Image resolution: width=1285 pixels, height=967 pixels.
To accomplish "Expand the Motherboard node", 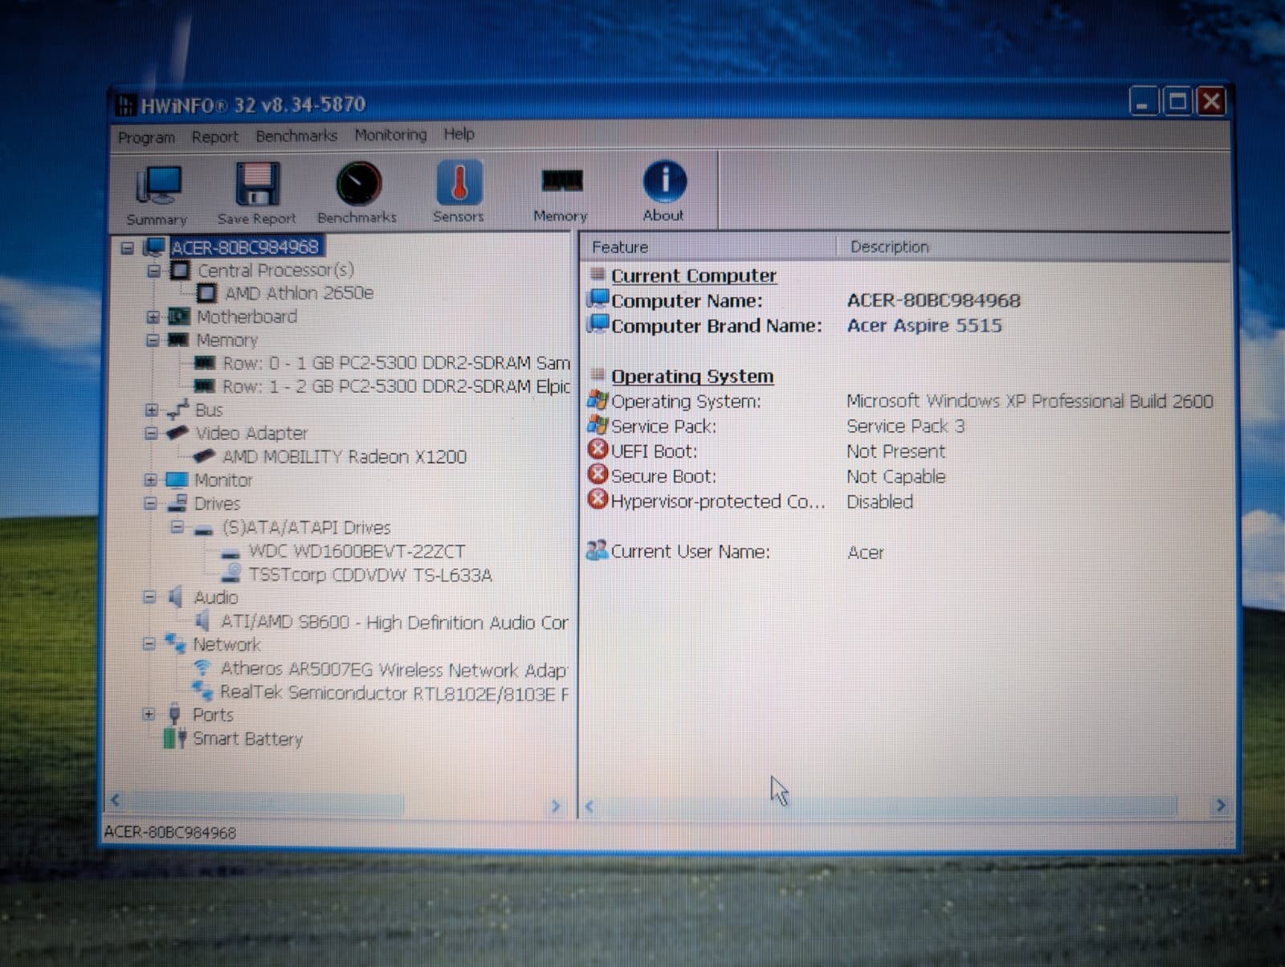I will 153,317.
